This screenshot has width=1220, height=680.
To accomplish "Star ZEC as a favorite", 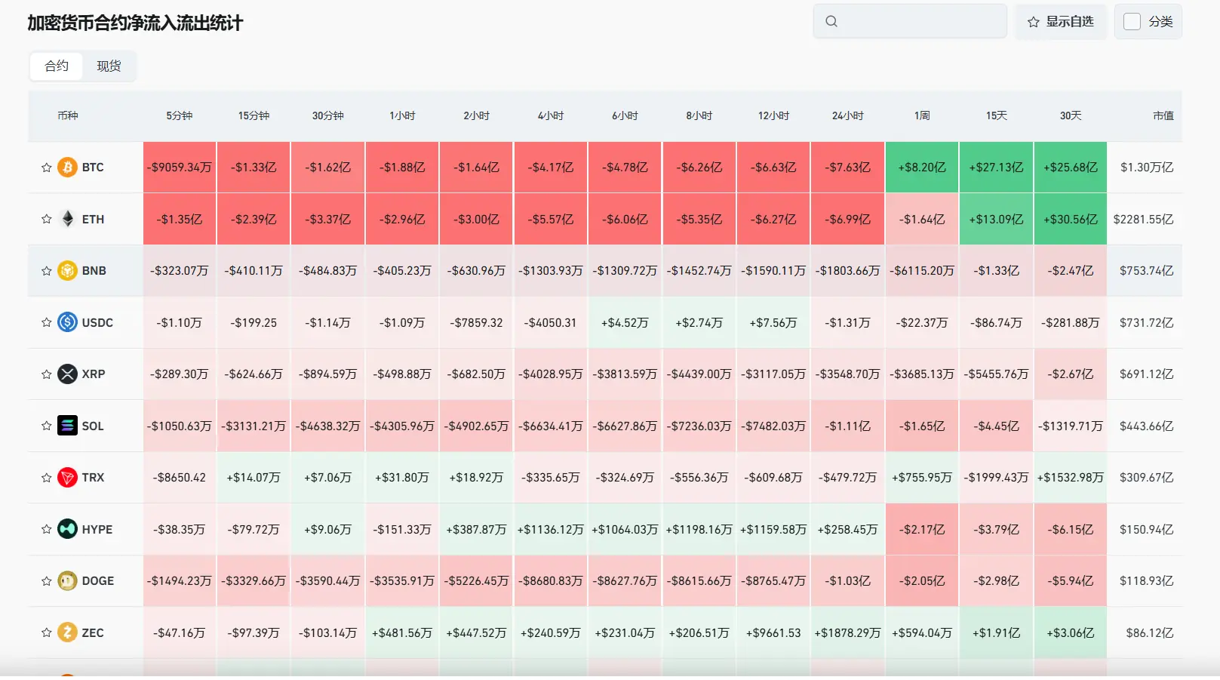I will pyautogui.click(x=46, y=632).
